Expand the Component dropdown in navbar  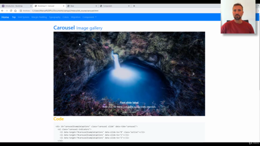click(89, 17)
